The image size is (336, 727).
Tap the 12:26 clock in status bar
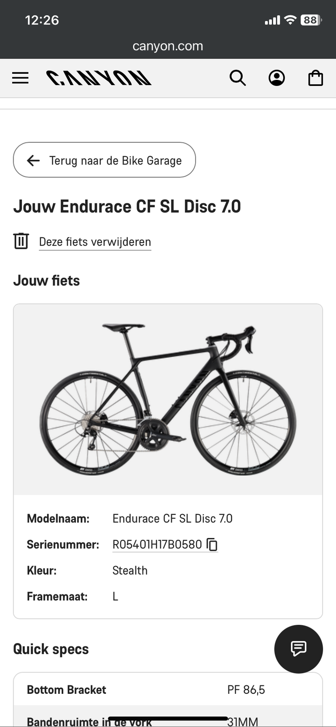coord(42,20)
